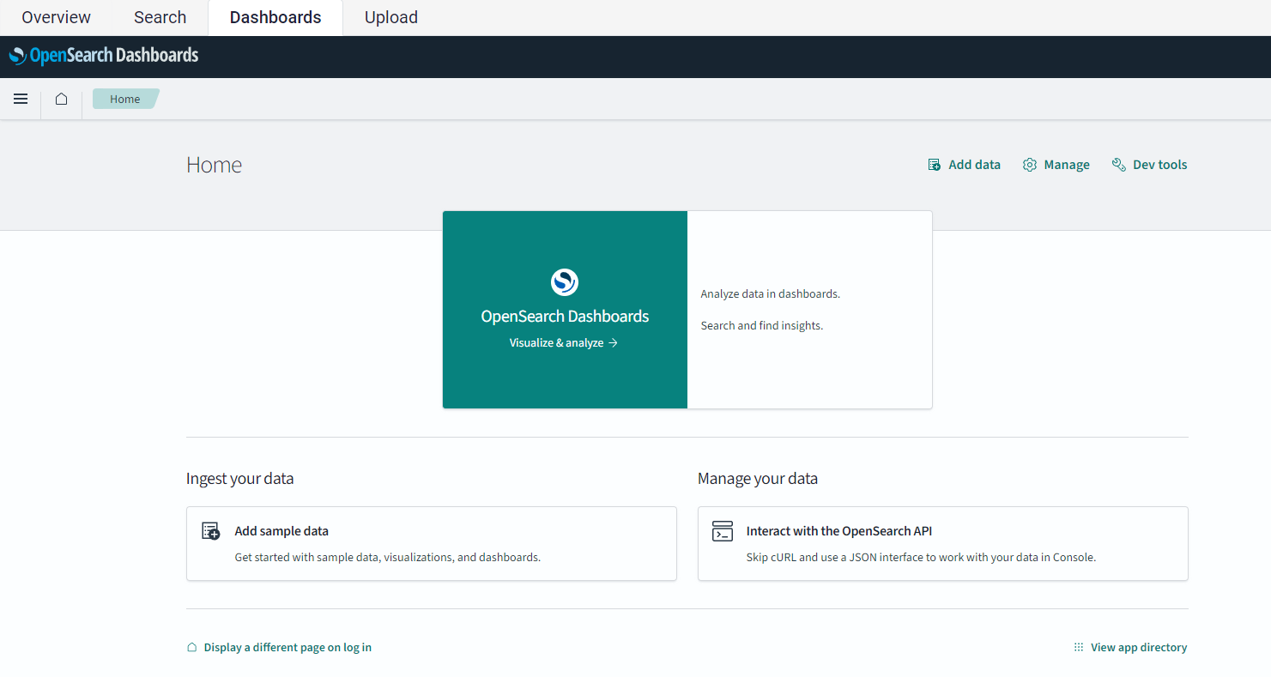Select the Dashboards tab
Screen dimensions: 1271x677
[x=275, y=17]
